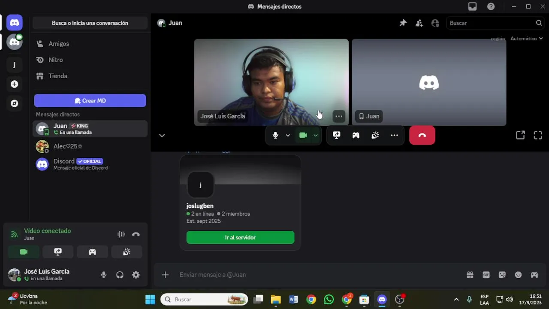Viewport: 549px width, 309px height.
Task: Focus the Buscar field in Discord header
Action: (496, 23)
